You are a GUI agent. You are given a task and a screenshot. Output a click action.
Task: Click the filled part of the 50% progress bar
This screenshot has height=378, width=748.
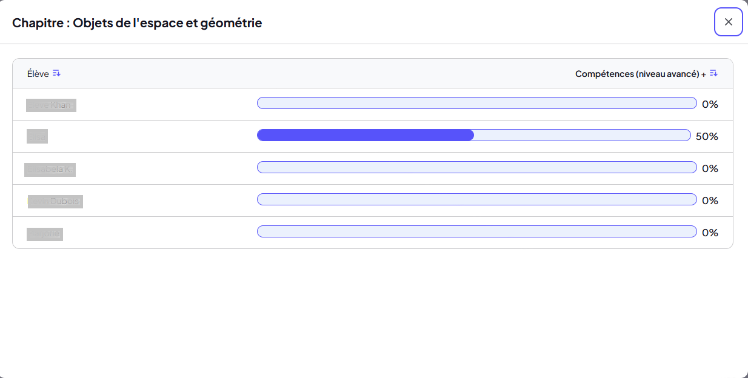point(366,135)
